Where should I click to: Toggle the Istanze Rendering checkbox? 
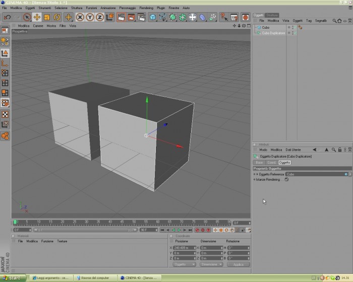click(286, 179)
